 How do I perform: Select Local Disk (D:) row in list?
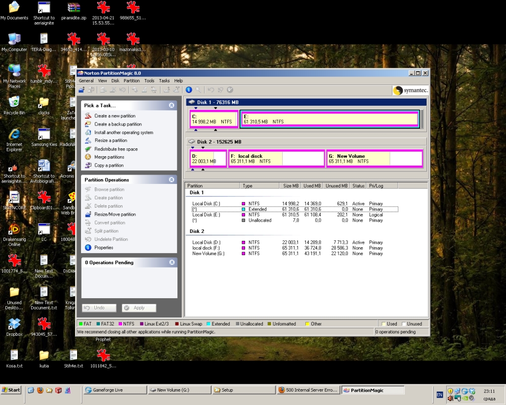tap(205, 242)
